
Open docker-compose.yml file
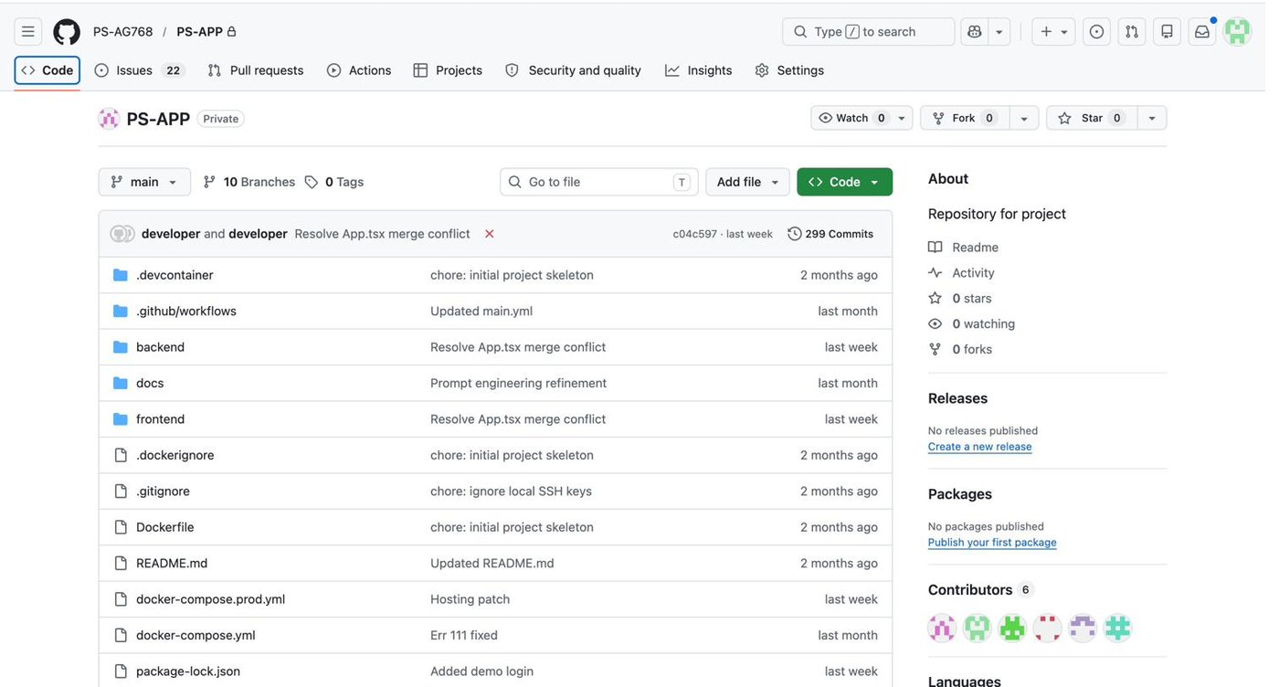point(196,636)
